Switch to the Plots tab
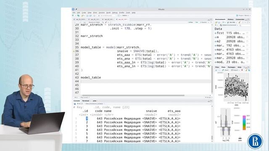This screenshot has height=151, width=269. pyautogui.click(x=223, y=67)
